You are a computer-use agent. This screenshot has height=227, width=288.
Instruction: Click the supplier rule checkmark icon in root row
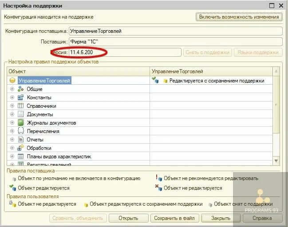(155, 80)
